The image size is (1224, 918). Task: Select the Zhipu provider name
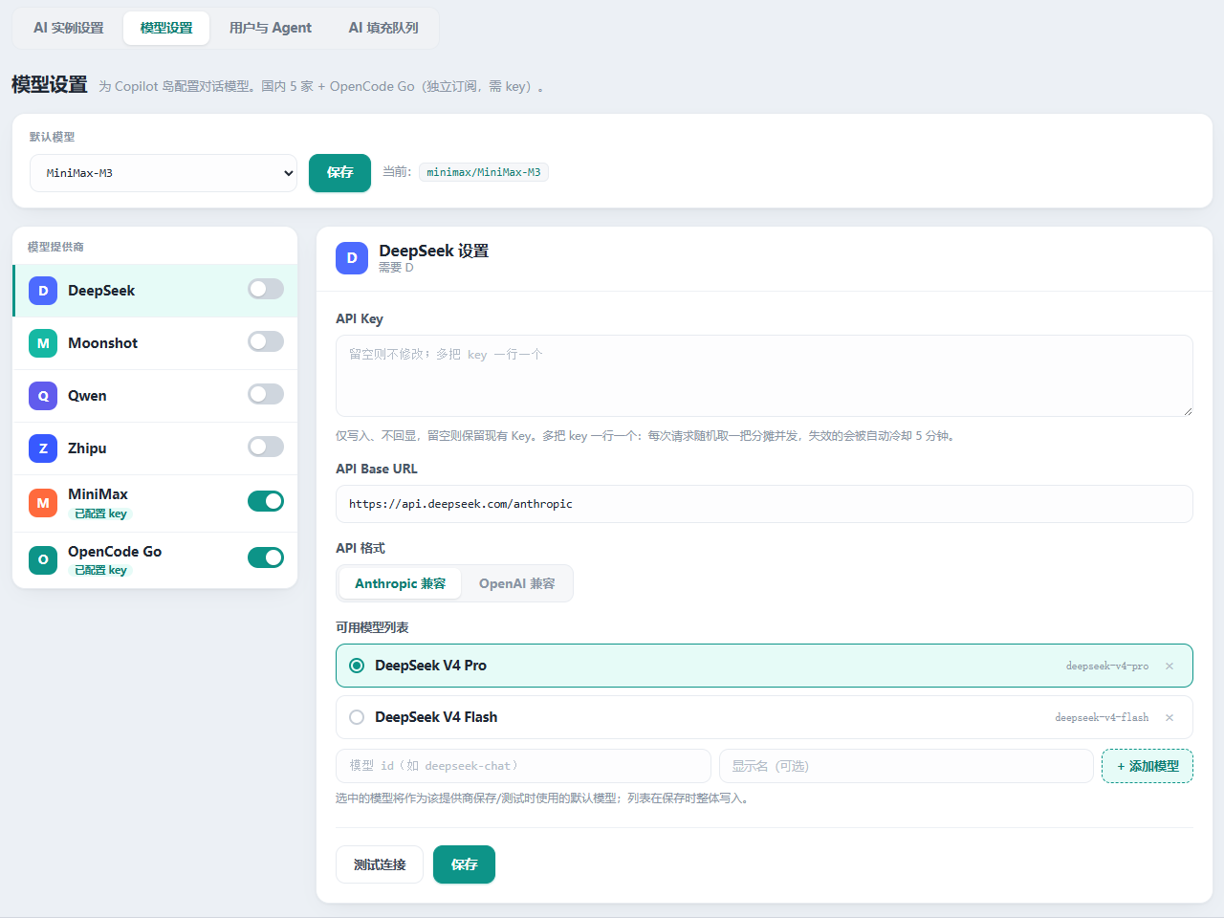[x=87, y=448]
